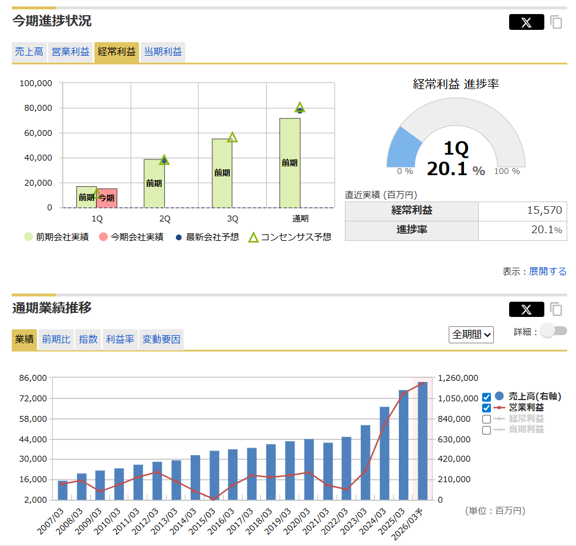The height and width of the screenshot is (546, 576).
Task: Click the copy icon beside 通期業績推移
Action: click(x=556, y=310)
